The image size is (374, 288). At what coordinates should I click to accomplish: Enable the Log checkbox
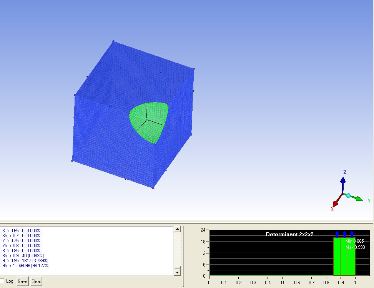coord(2,281)
